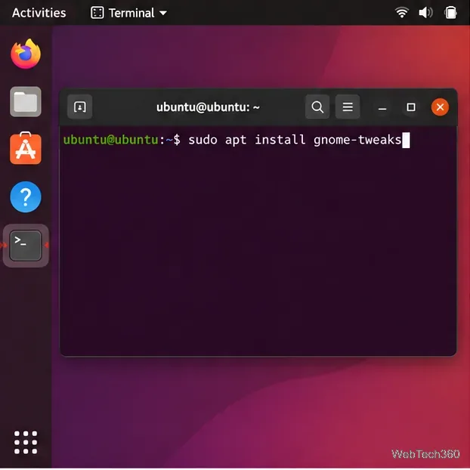Close the terminal window
Viewport: 470px width, 470px height.
click(x=440, y=107)
